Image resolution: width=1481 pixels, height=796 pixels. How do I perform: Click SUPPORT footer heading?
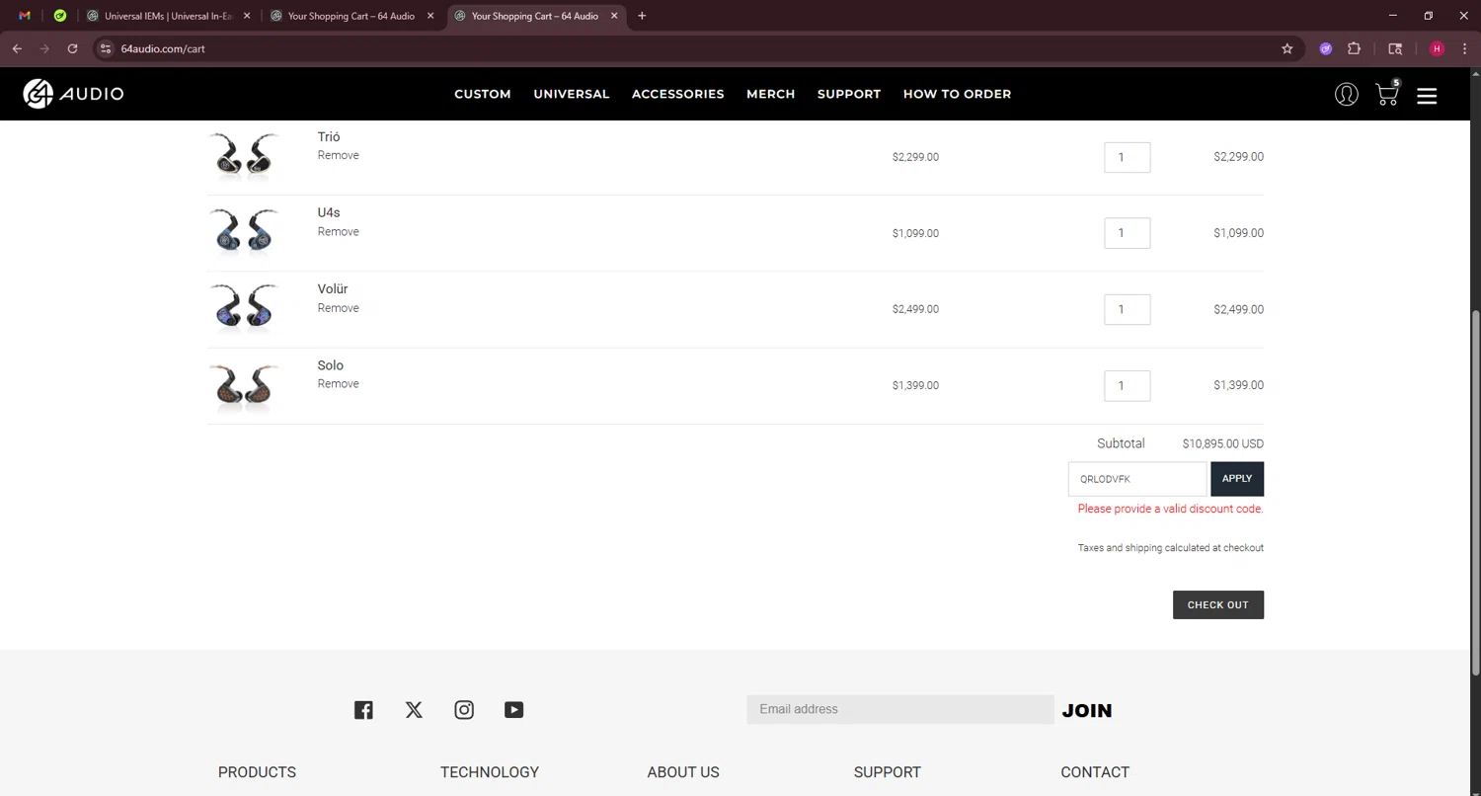click(x=888, y=772)
